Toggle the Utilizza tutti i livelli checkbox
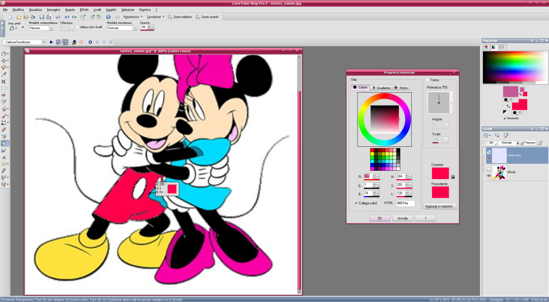549x302 pixels. (x=77, y=28)
